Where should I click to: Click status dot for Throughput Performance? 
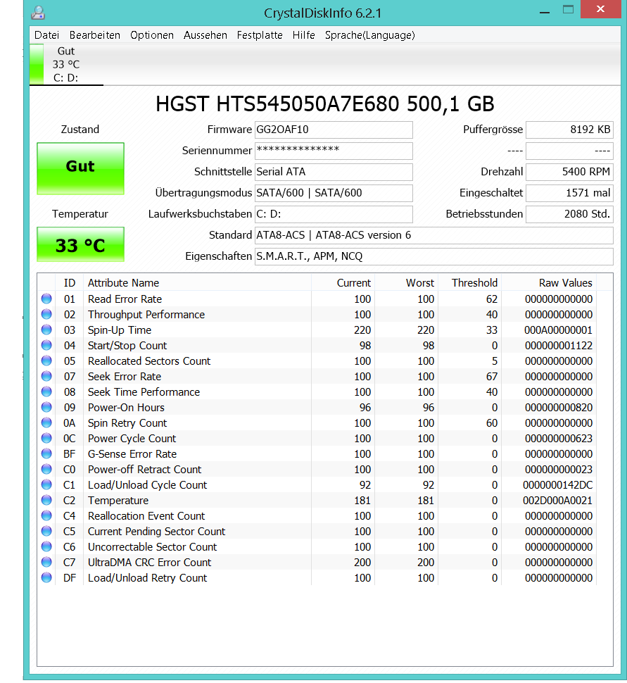(46, 314)
